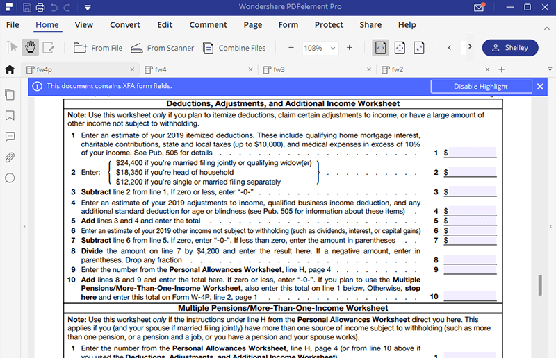Viewport: 556px width, 358px height.
Task: Select the Hand tool
Action: tap(31, 48)
